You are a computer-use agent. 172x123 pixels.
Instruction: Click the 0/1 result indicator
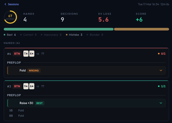pos(161,54)
